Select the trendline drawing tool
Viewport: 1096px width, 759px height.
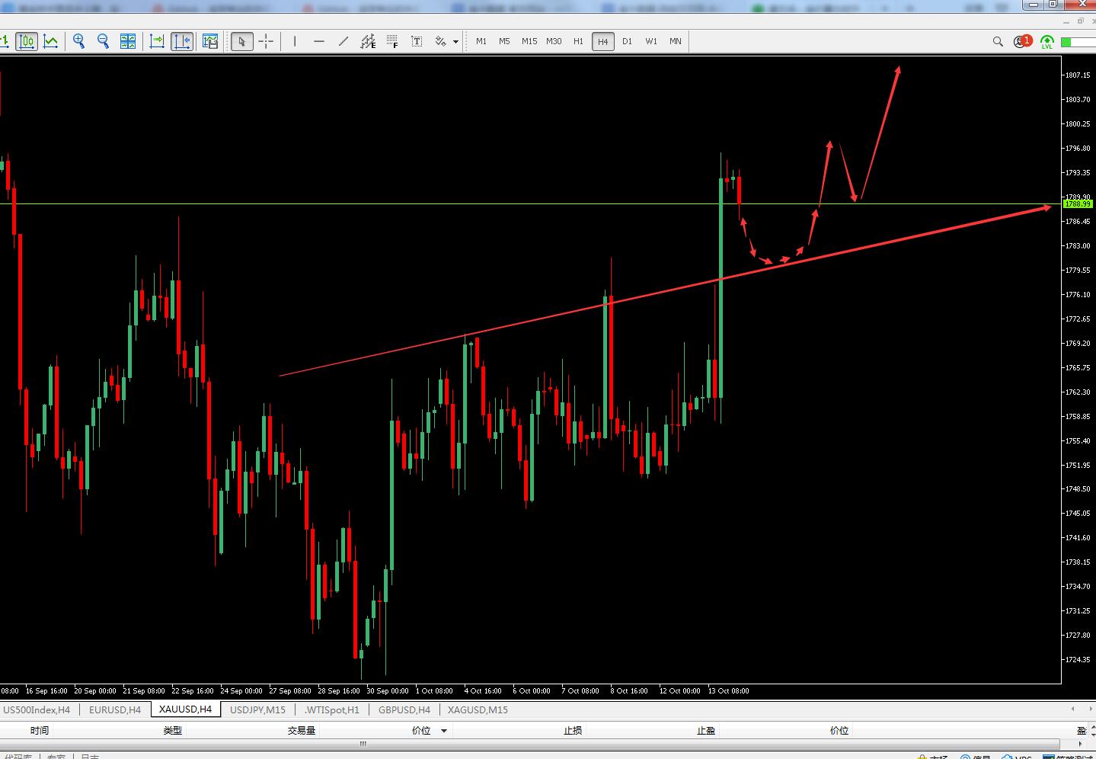(x=343, y=41)
